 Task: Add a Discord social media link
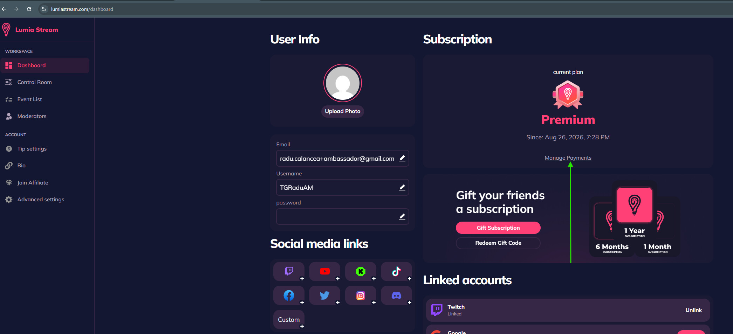[396, 295]
